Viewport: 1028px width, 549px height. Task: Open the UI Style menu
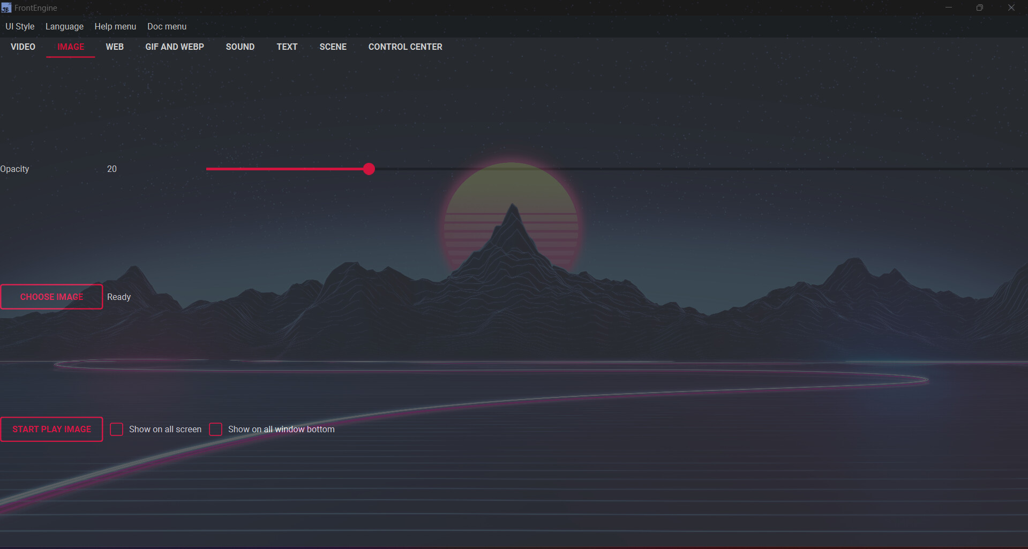[x=20, y=26]
